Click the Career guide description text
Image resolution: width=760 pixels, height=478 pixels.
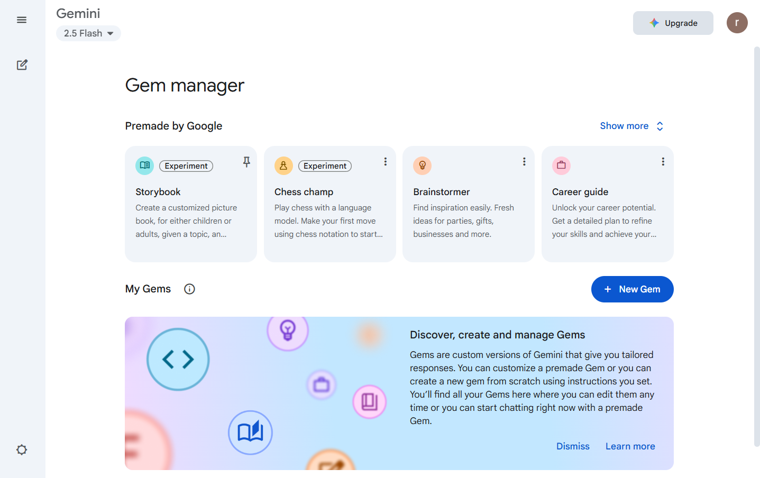[x=604, y=221]
